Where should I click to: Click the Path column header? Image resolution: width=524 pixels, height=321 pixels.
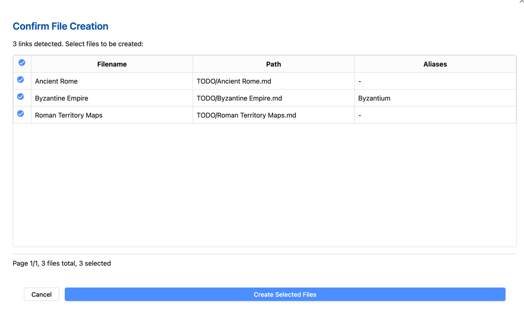(x=273, y=64)
